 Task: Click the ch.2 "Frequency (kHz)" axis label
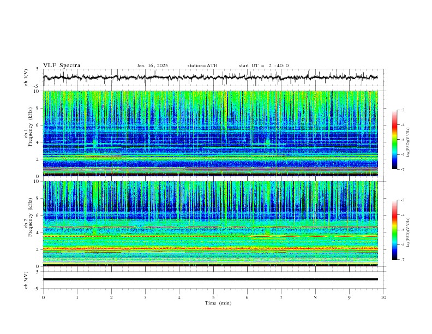[31, 217]
